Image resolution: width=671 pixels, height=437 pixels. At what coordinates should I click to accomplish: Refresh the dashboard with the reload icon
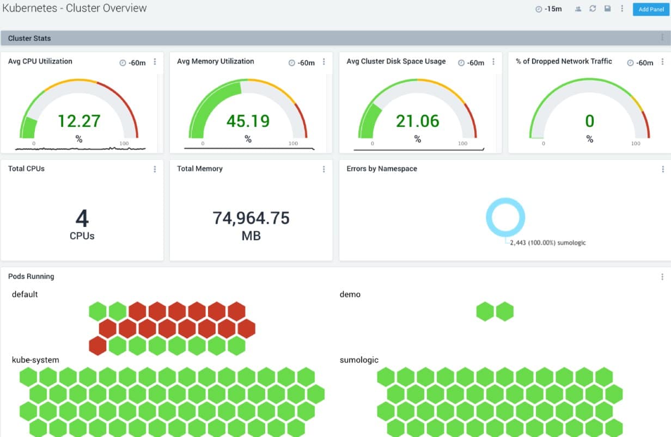[x=593, y=9]
